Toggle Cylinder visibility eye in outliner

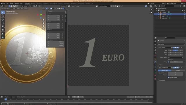184,14
